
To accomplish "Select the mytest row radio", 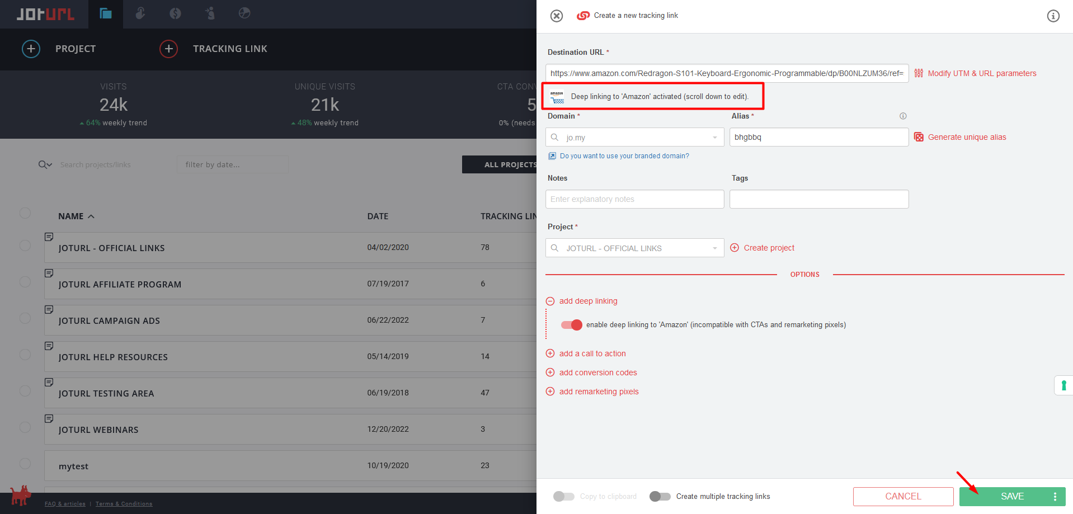I will (25, 464).
